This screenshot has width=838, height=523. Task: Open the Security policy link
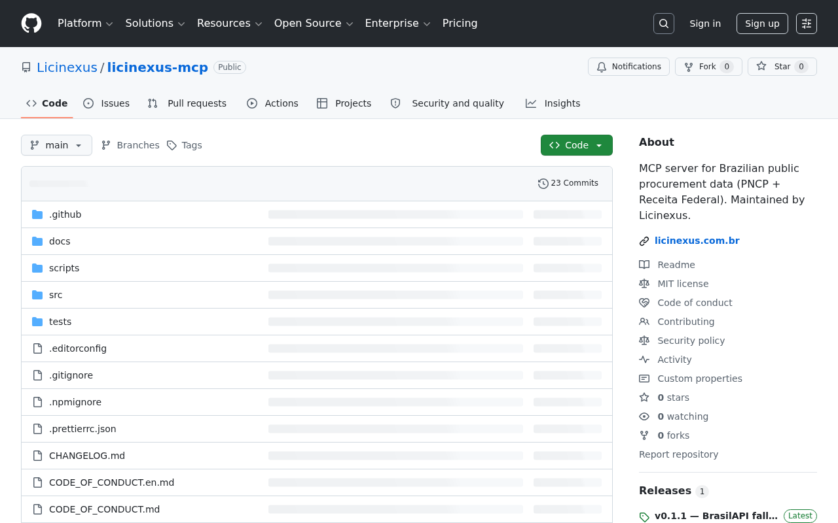pos(691,341)
